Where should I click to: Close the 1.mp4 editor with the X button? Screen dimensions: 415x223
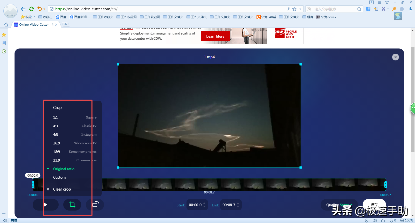395,57
